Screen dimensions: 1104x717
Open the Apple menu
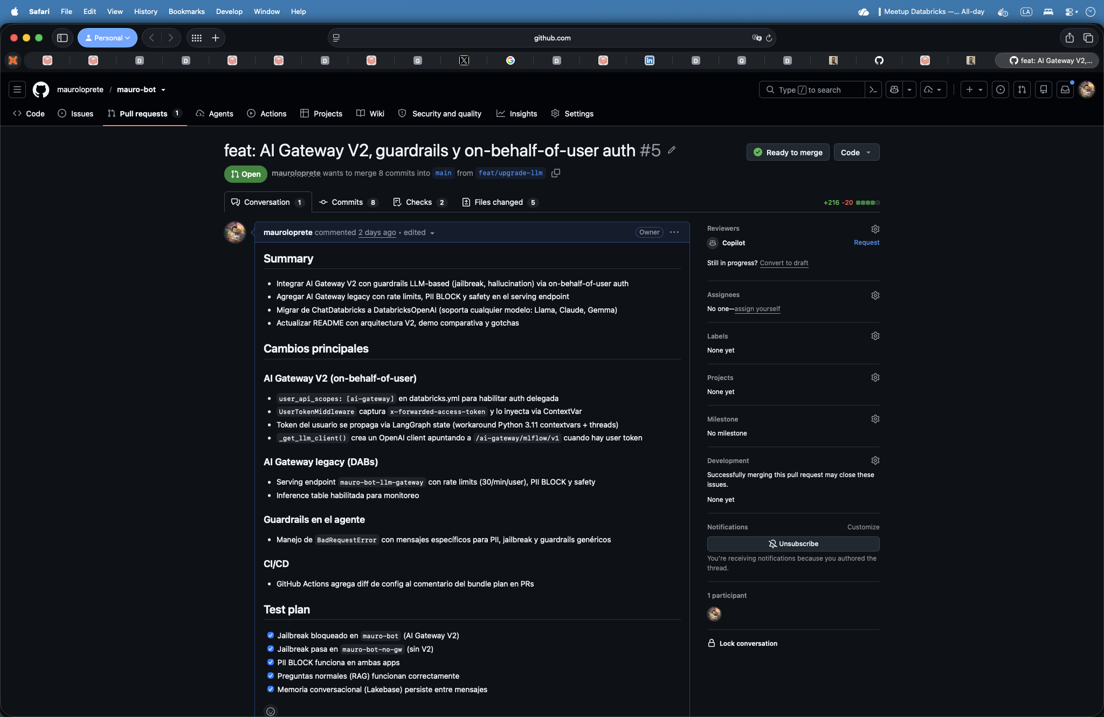(x=15, y=11)
